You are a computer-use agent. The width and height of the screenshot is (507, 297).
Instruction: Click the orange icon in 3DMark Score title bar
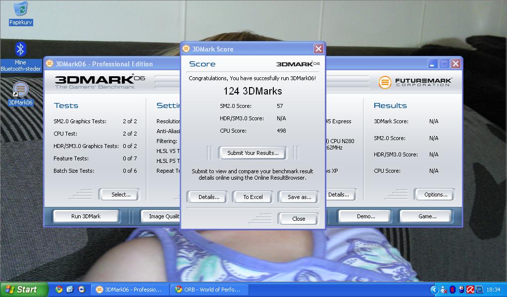coord(186,49)
